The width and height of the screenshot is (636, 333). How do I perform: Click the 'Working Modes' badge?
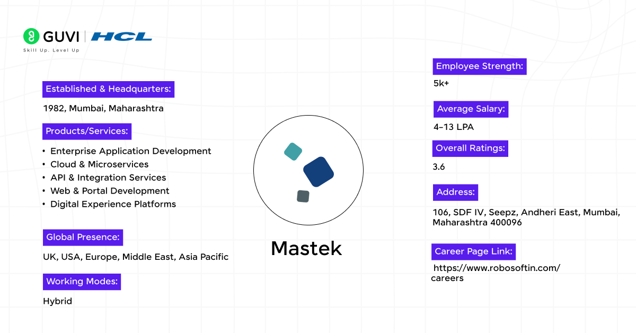pyautogui.click(x=82, y=282)
